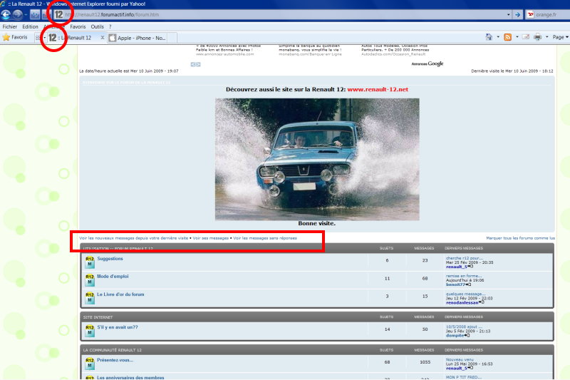
Task: Click the R12 icon beside Présentez-vous...
Action: click(x=90, y=364)
